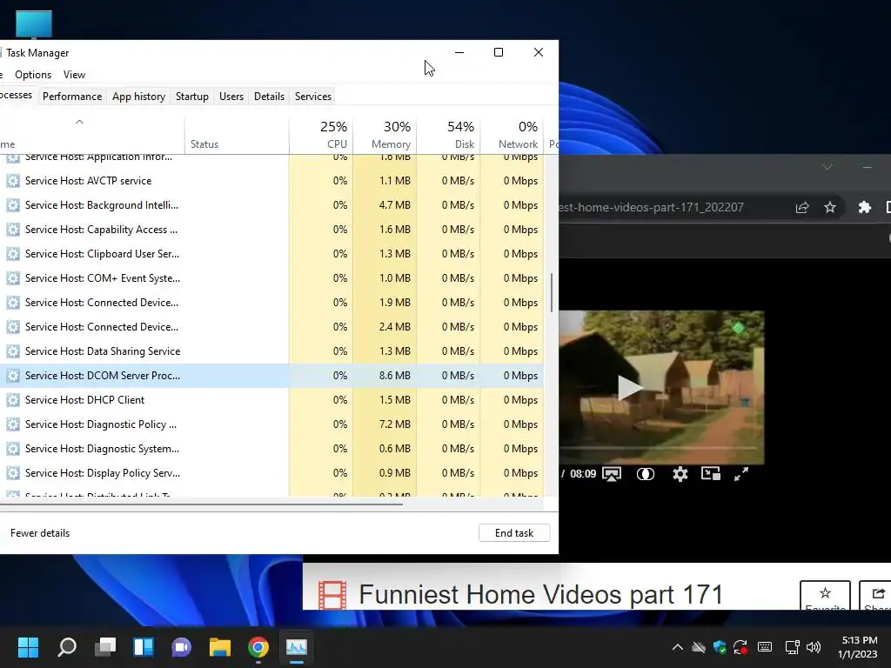Select Service Host: DCOM Server Proc... row
This screenshot has width=891, height=668.
(x=271, y=376)
